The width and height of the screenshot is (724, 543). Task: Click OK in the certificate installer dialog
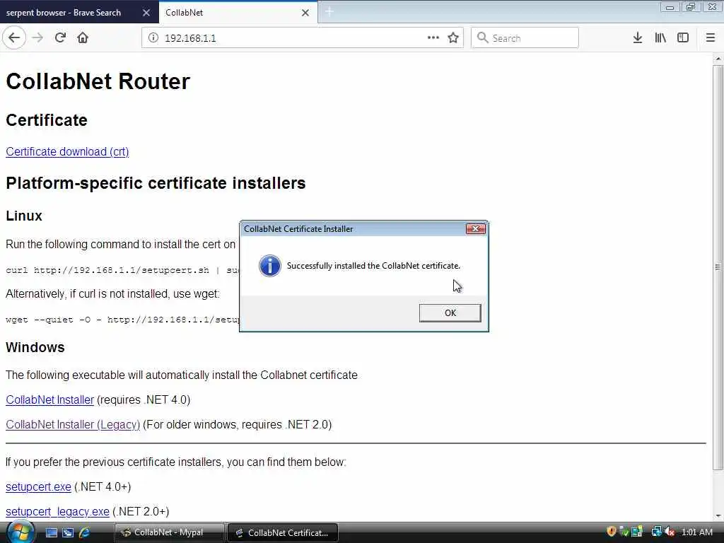pyautogui.click(x=450, y=313)
